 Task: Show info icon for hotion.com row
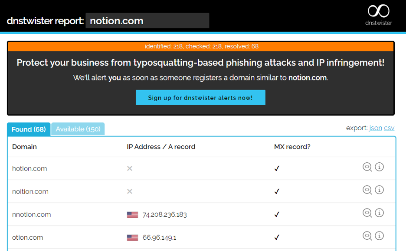[380, 167]
